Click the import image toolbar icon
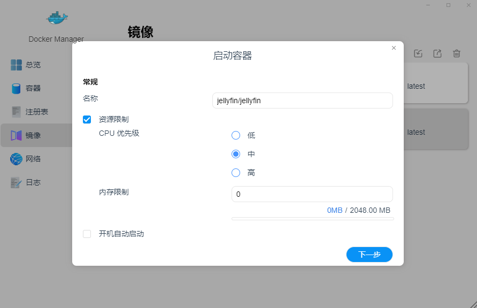 (x=418, y=53)
